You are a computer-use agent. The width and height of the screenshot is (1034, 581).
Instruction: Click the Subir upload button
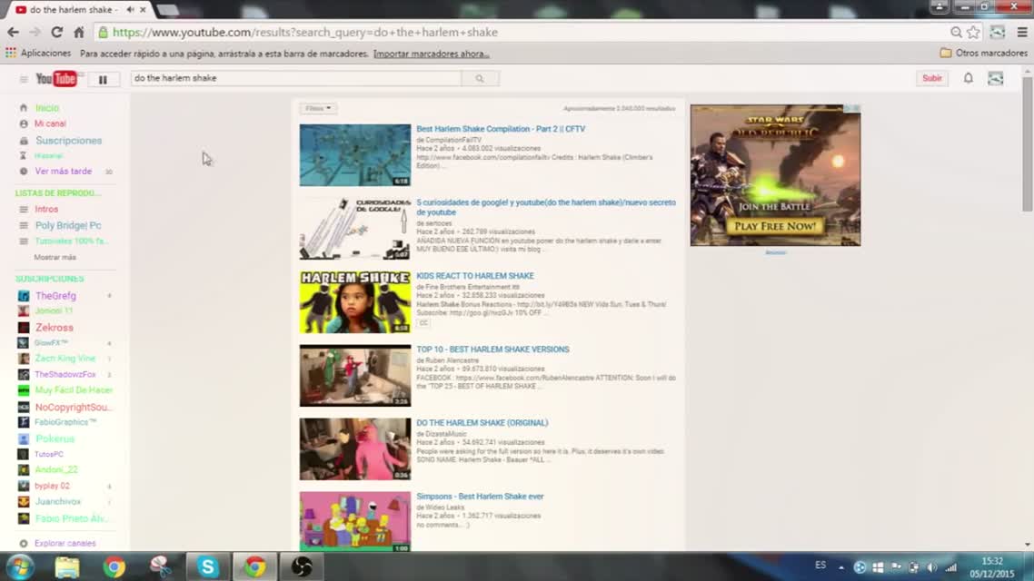point(932,78)
